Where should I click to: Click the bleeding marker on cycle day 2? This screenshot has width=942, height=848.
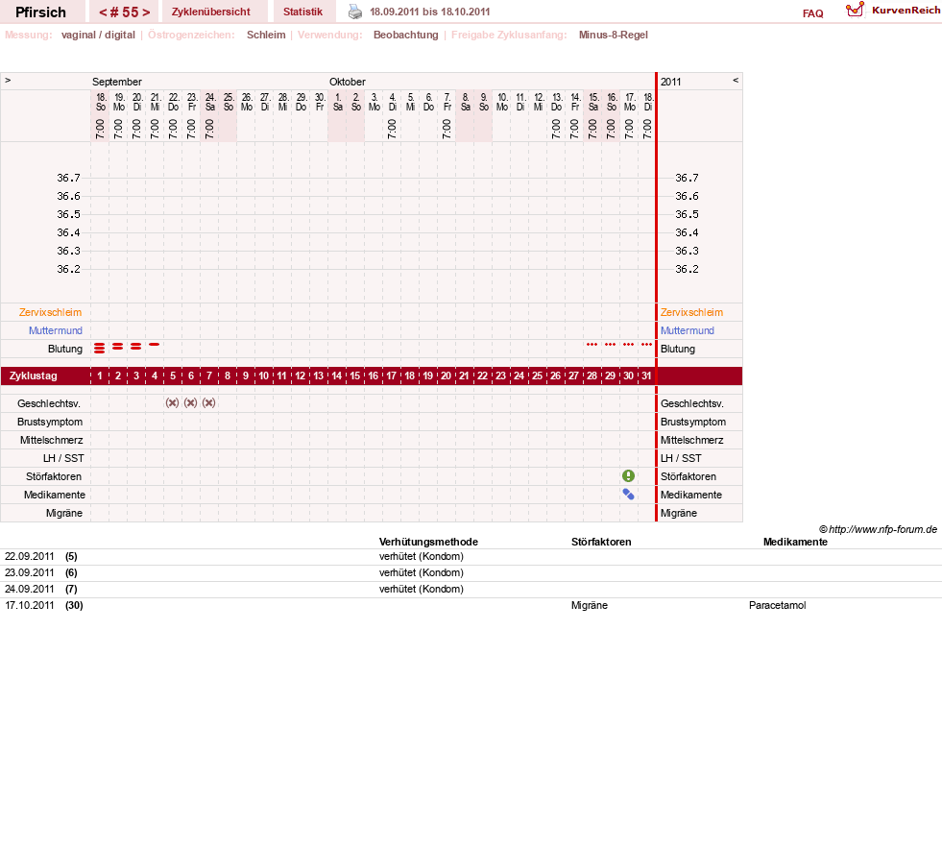[x=118, y=346]
